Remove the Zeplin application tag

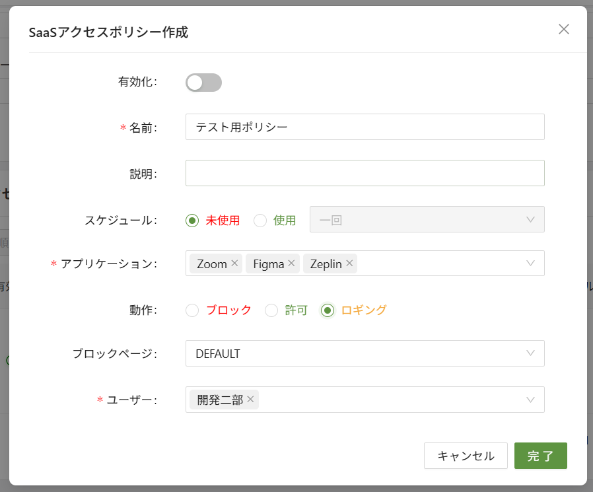coord(349,264)
